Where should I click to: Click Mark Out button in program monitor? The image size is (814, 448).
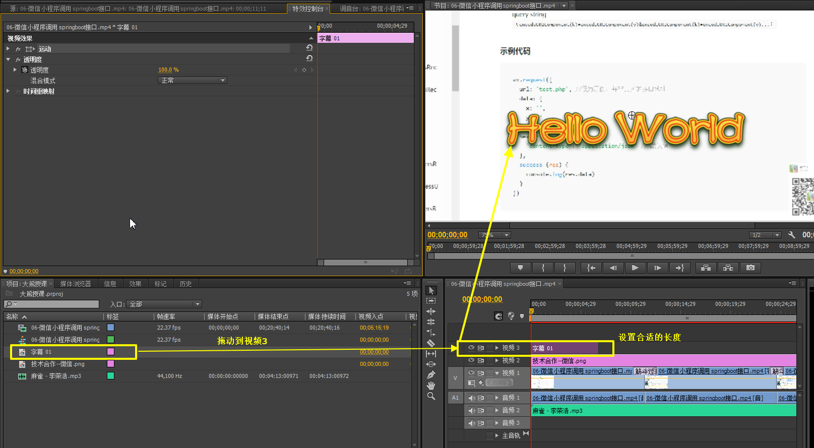tap(565, 268)
